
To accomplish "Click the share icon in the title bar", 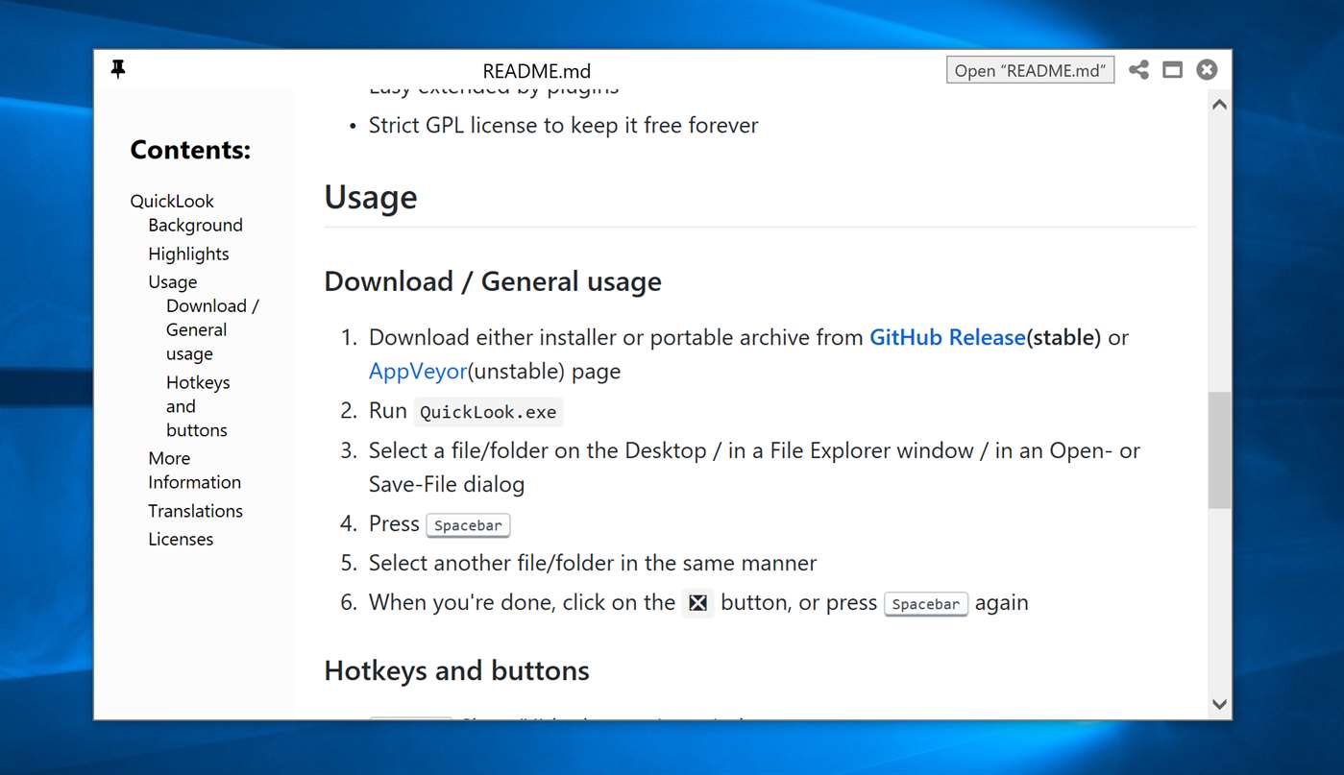I will pyautogui.click(x=1138, y=70).
